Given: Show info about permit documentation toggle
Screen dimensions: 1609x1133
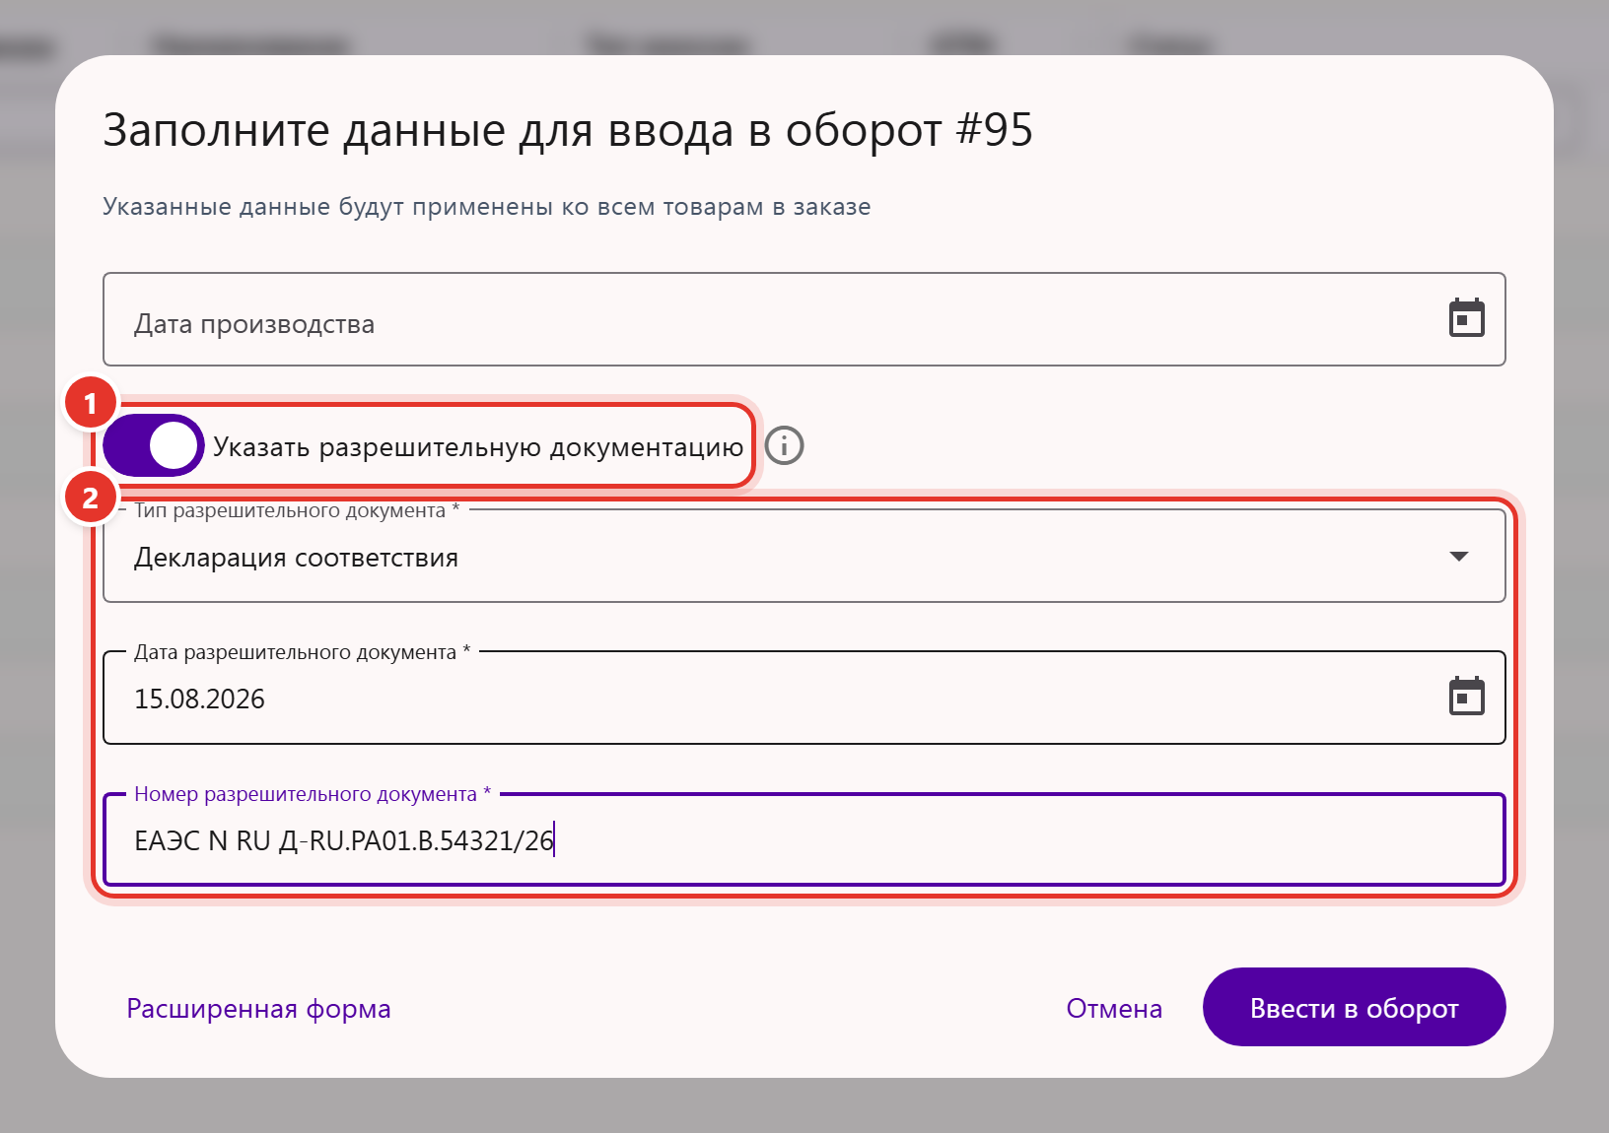Looking at the screenshot, I should [785, 445].
